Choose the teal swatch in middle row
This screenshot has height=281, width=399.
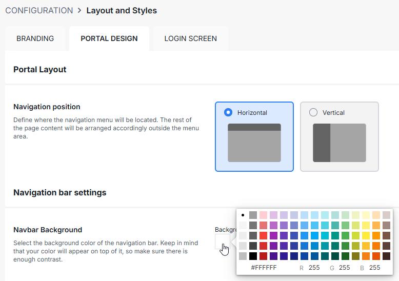coord(335,235)
